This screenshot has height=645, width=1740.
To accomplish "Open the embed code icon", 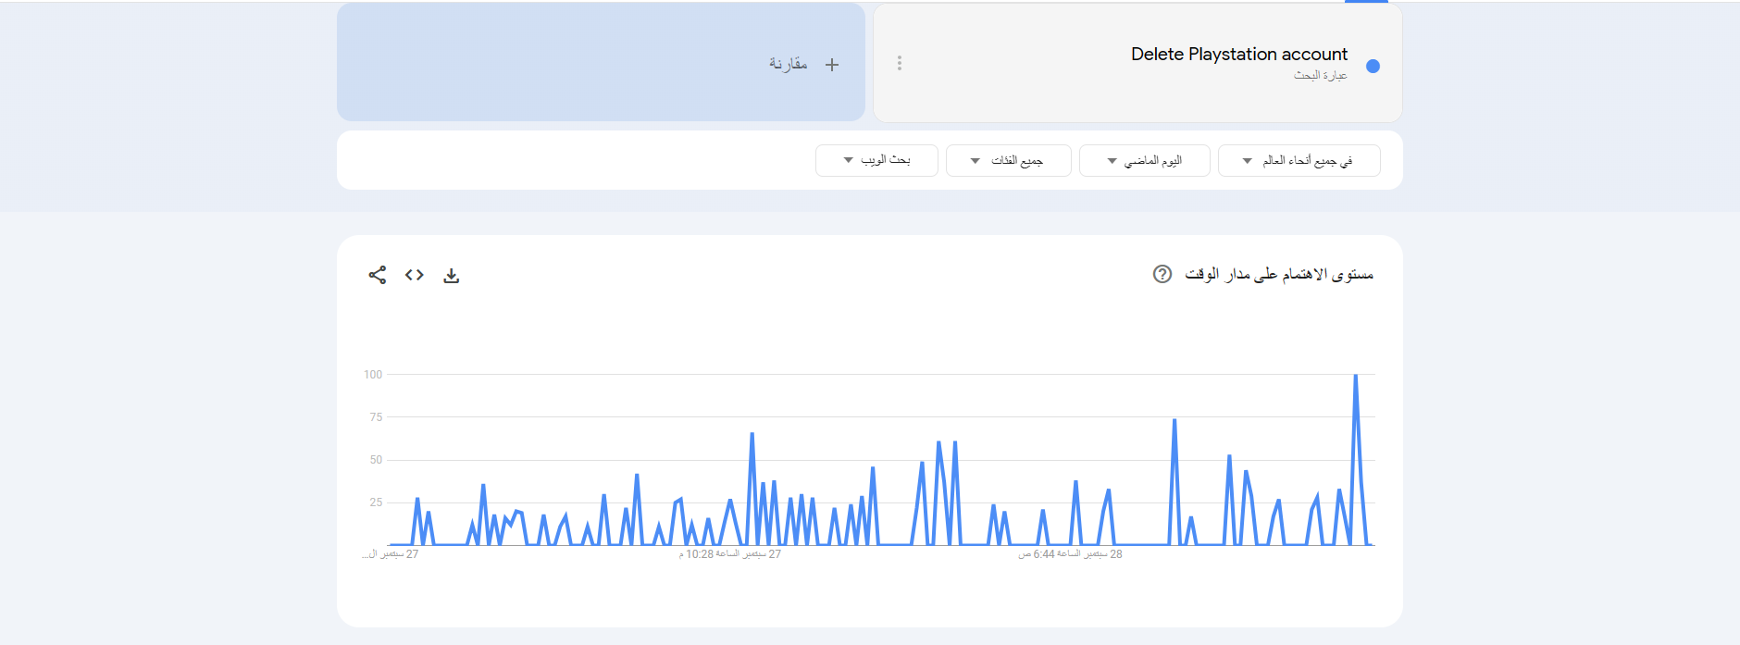I will point(415,275).
